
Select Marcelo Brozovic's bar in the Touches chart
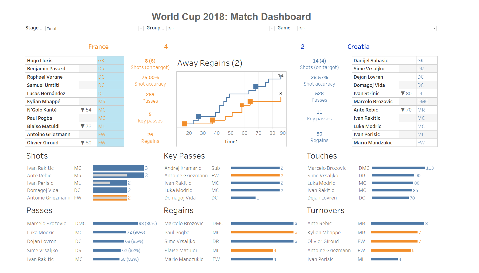pos(398,168)
